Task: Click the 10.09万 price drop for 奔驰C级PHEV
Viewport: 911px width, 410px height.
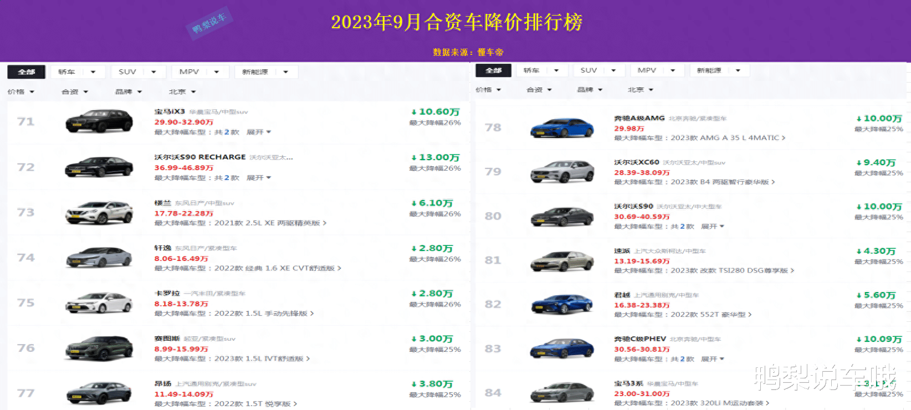Action: (879, 339)
